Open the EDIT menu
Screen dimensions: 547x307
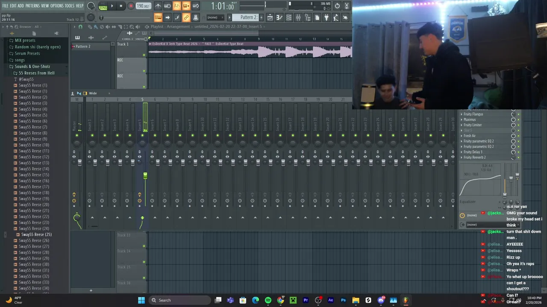click(x=13, y=6)
